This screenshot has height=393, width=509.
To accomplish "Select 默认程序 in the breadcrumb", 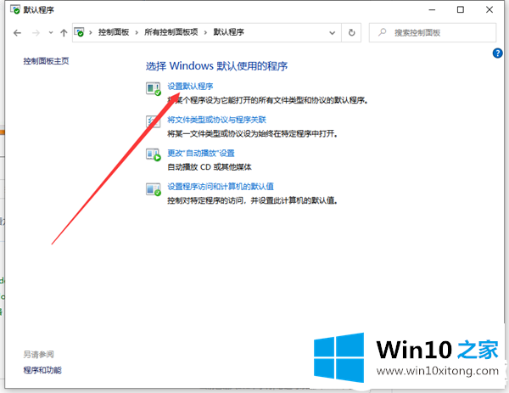I will [x=228, y=32].
